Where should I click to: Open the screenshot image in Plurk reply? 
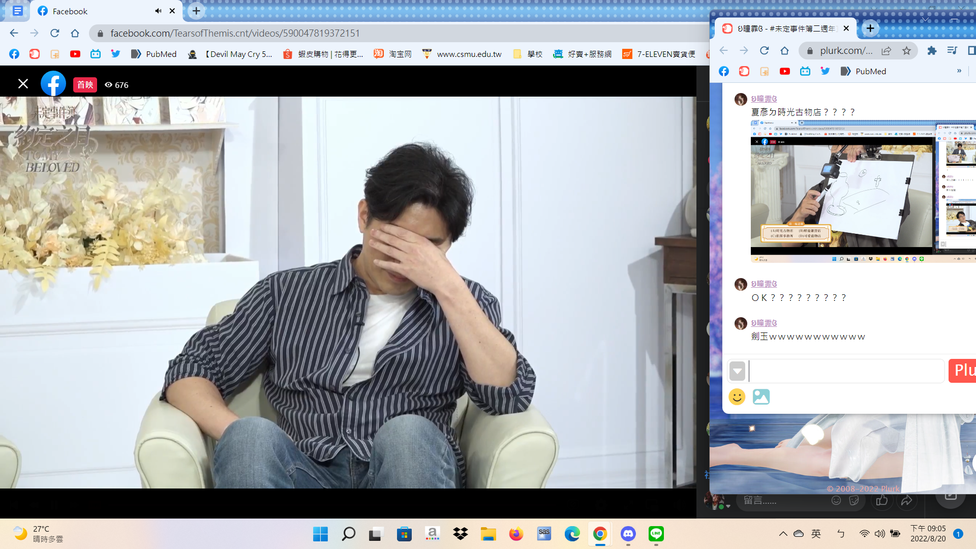pyautogui.click(x=863, y=191)
